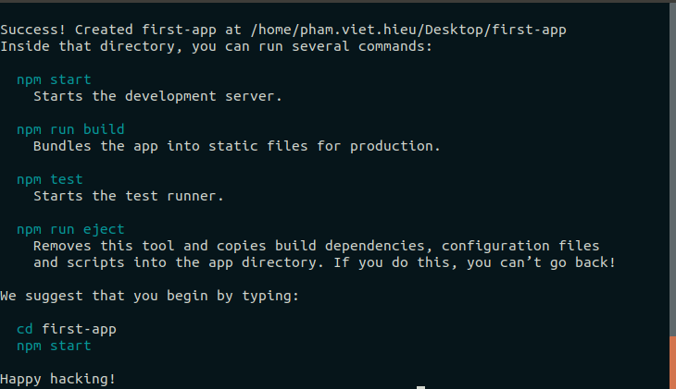Click the 'Inside that directory' line
Image resolution: width=676 pixels, height=389 pixels.
click(216, 46)
